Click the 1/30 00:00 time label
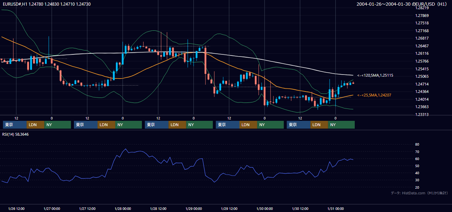 point(265,209)
